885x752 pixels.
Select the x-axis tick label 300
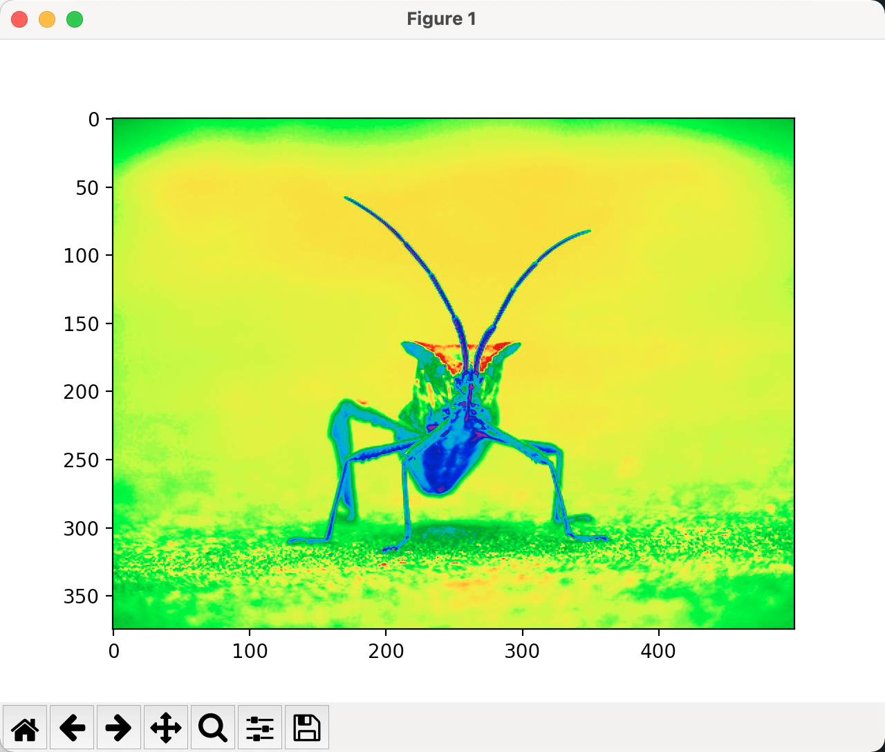(522, 651)
